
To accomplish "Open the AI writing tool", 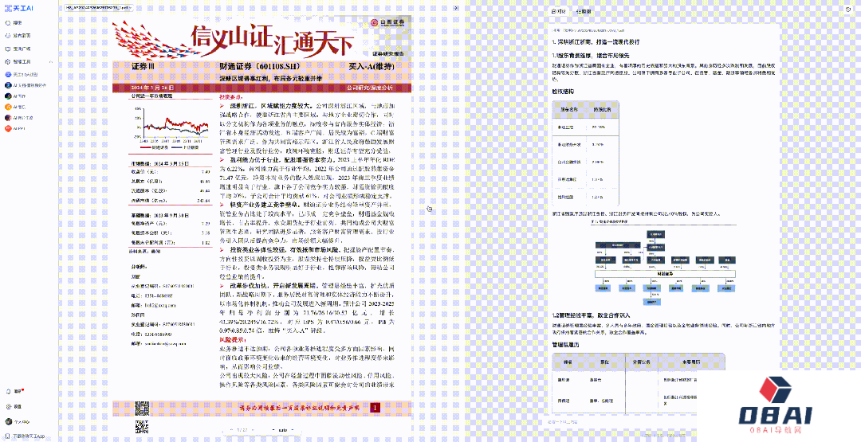I will click(x=19, y=95).
